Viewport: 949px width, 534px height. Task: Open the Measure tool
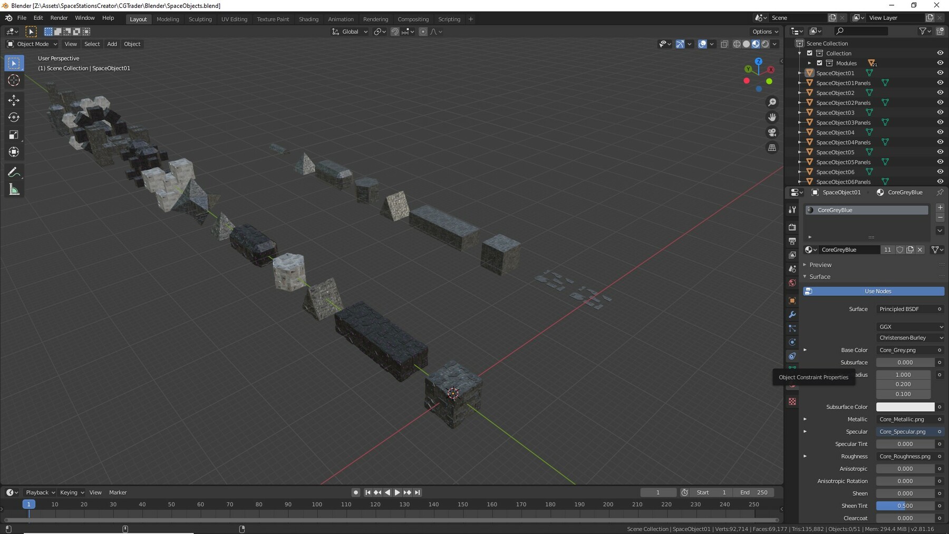pos(14,189)
